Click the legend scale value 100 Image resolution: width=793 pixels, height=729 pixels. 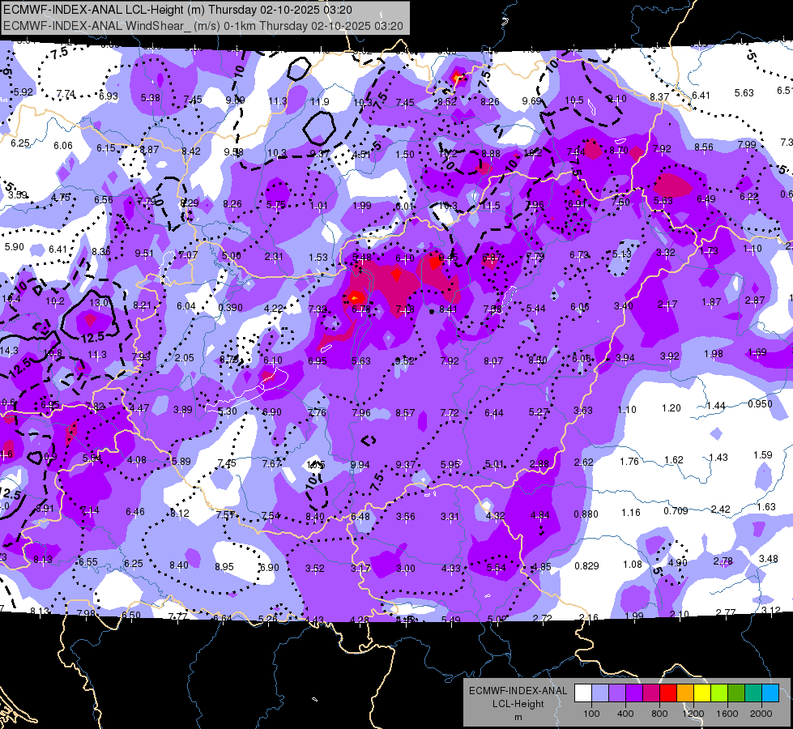tap(591, 714)
